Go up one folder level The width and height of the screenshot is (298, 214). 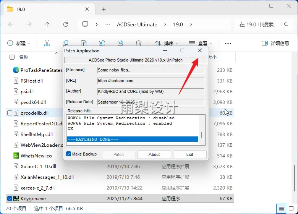[x=47, y=24]
